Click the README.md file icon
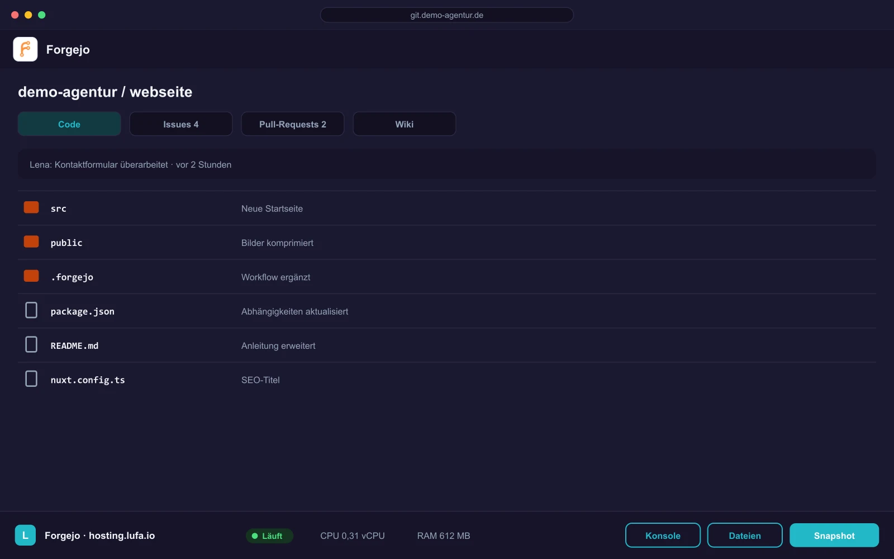The width and height of the screenshot is (894, 559). 31,344
